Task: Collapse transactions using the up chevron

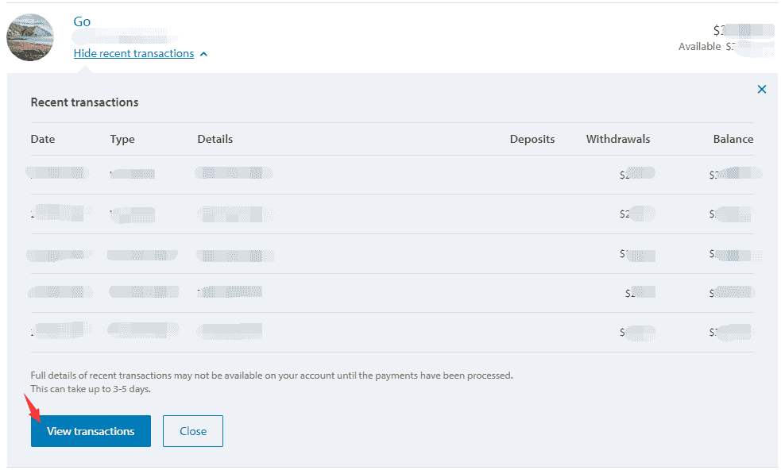Action: (204, 54)
